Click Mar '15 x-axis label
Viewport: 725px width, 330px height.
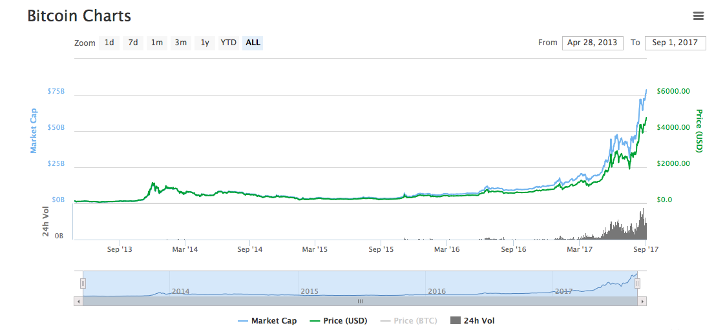(x=315, y=249)
